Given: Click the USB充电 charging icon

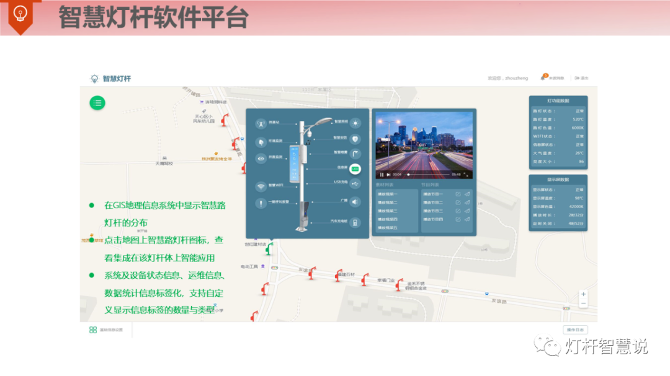Looking at the screenshot, I should click(355, 184).
